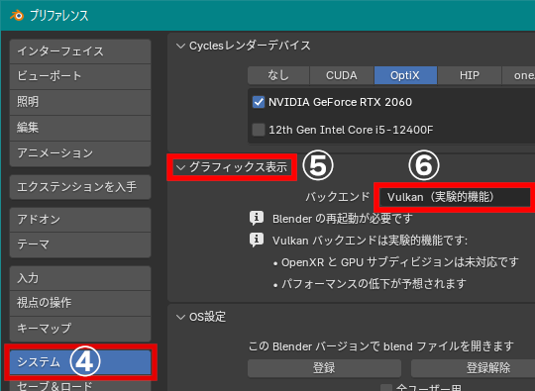Collapse the グラフィックス表示 panel
The image size is (535, 391).
(x=180, y=167)
